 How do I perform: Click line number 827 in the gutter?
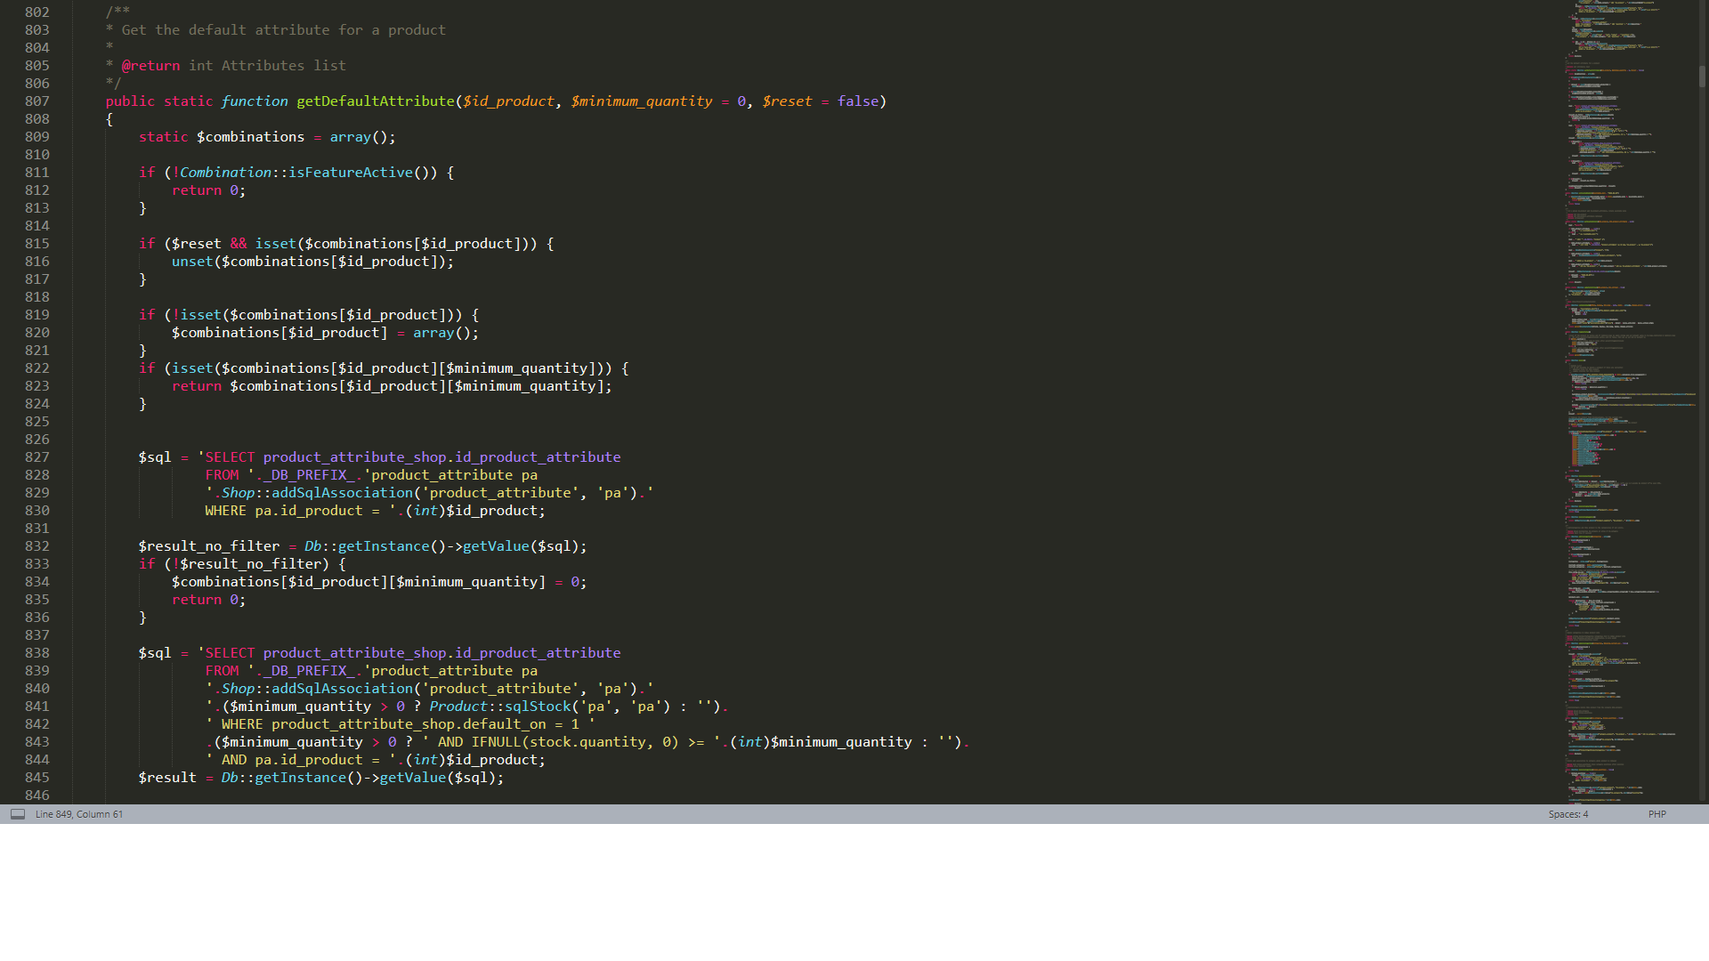click(x=37, y=457)
